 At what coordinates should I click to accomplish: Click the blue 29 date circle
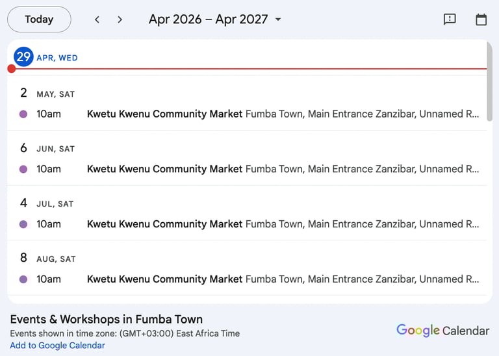[x=23, y=57]
